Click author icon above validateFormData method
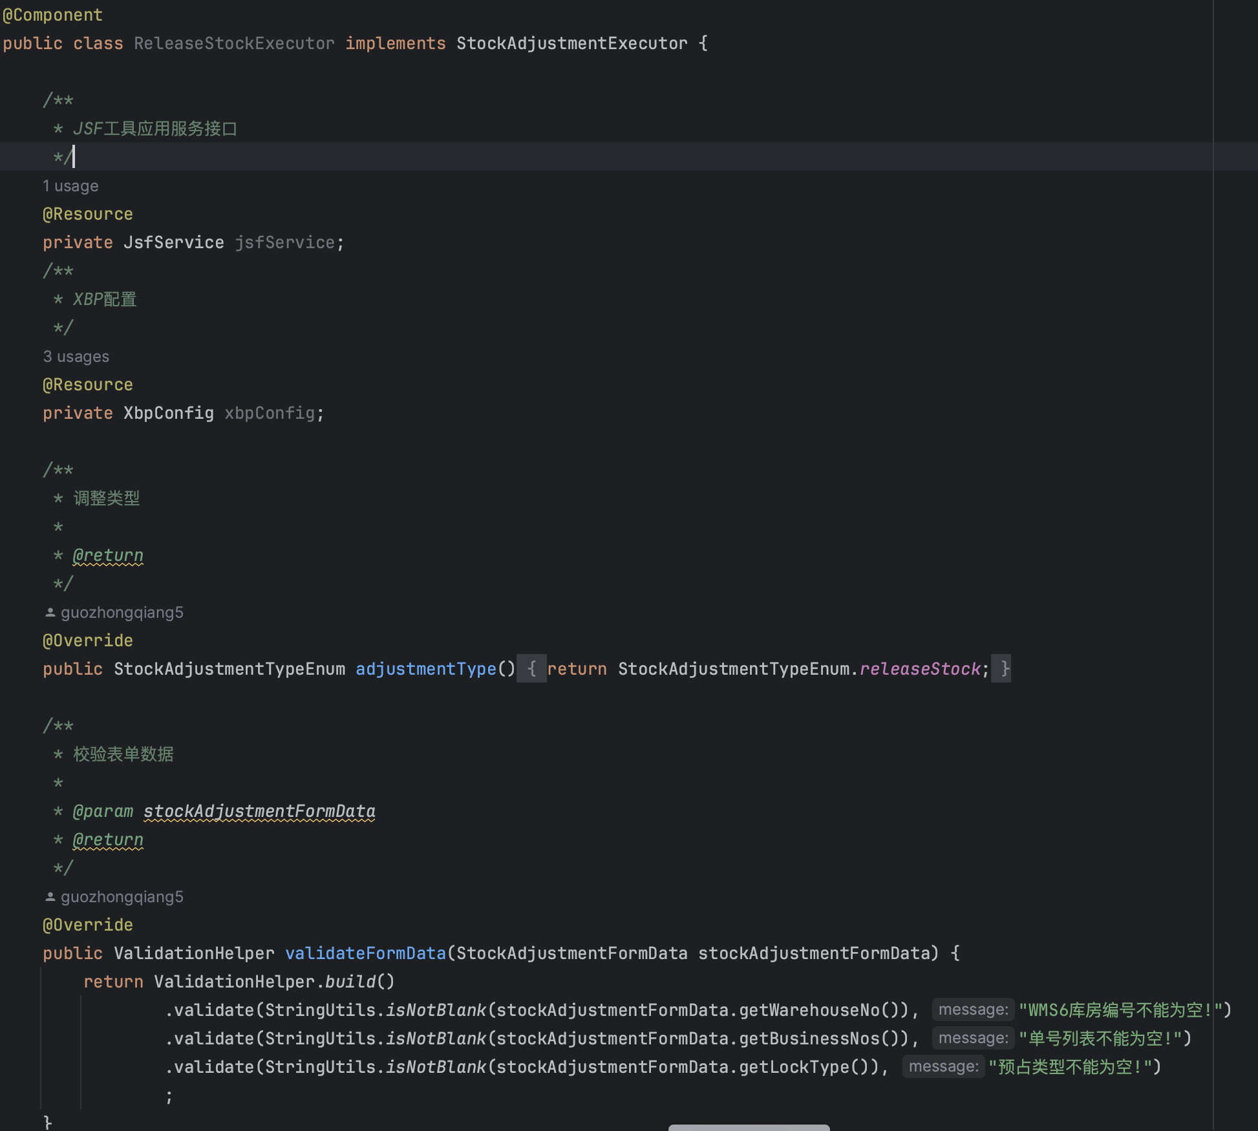This screenshot has height=1131, width=1258. click(50, 896)
